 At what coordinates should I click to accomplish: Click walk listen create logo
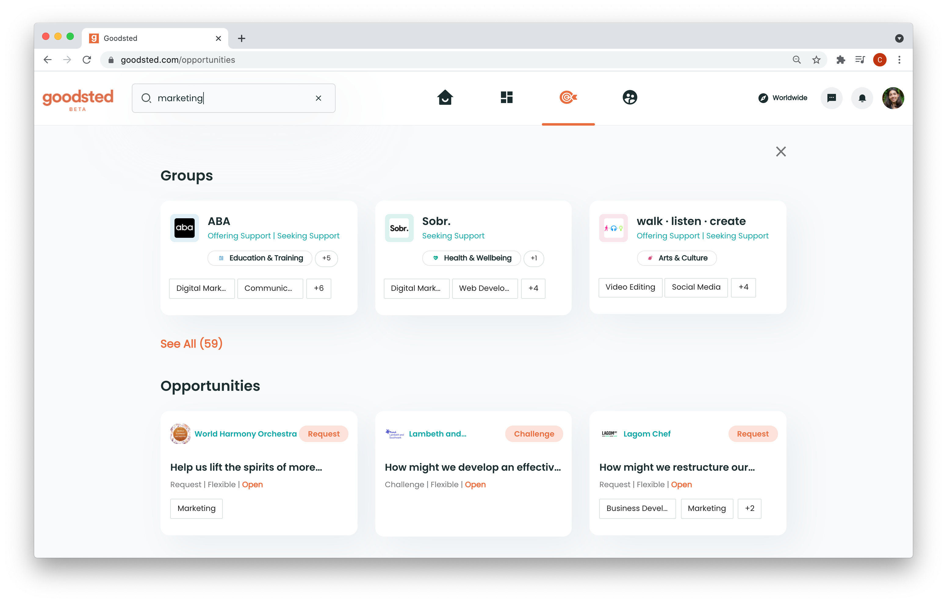tap(614, 228)
